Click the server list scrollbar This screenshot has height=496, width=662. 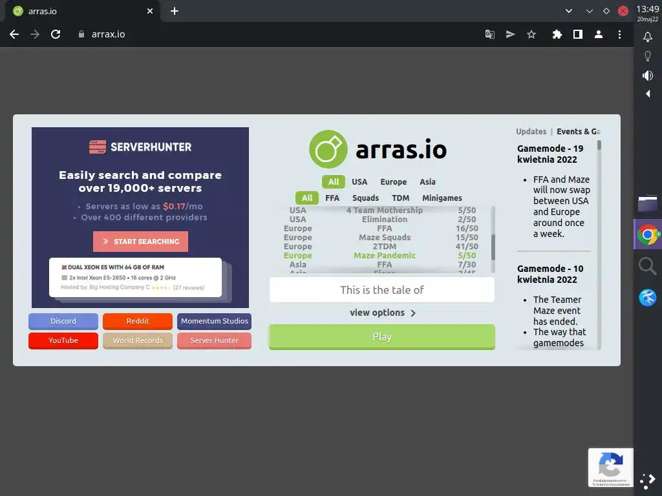(x=493, y=247)
